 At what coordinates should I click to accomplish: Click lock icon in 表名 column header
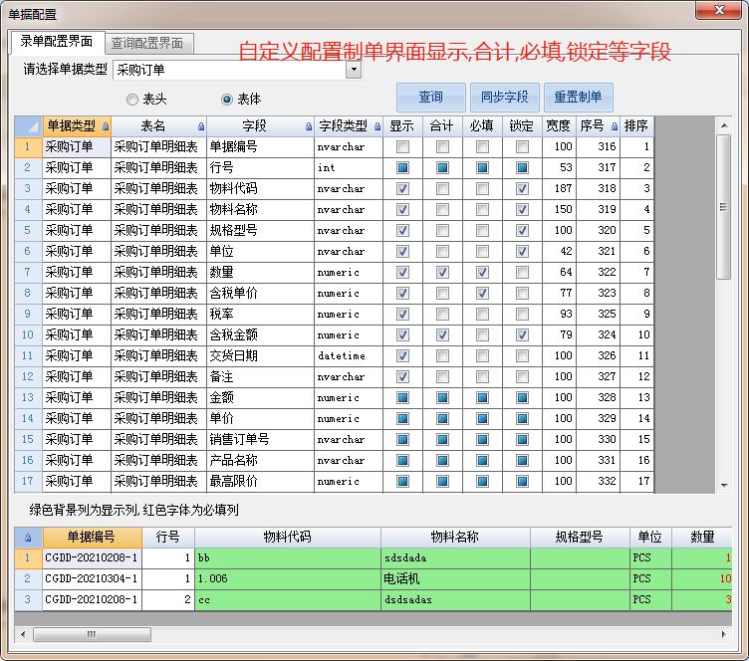click(x=202, y=126)
